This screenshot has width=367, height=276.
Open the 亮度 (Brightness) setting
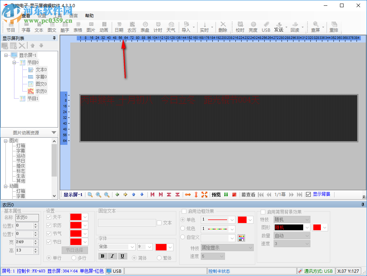(253, 27)
